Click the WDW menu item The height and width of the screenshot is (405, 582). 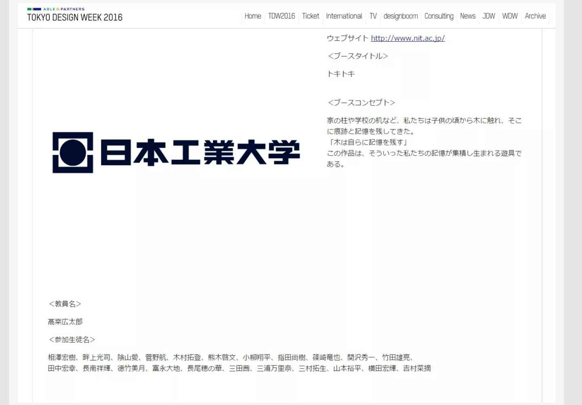(510, 16)
